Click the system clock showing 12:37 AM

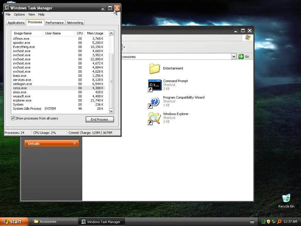pos(290,222)
